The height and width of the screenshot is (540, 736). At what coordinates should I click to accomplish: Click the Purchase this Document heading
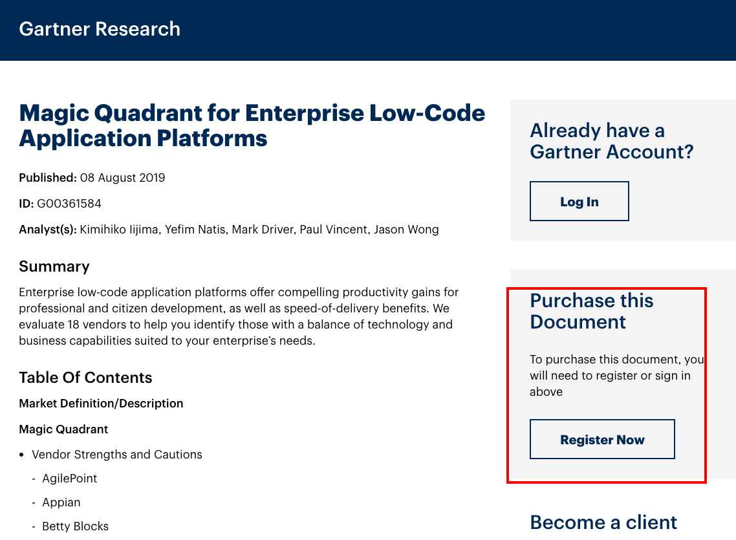point(592,310)
